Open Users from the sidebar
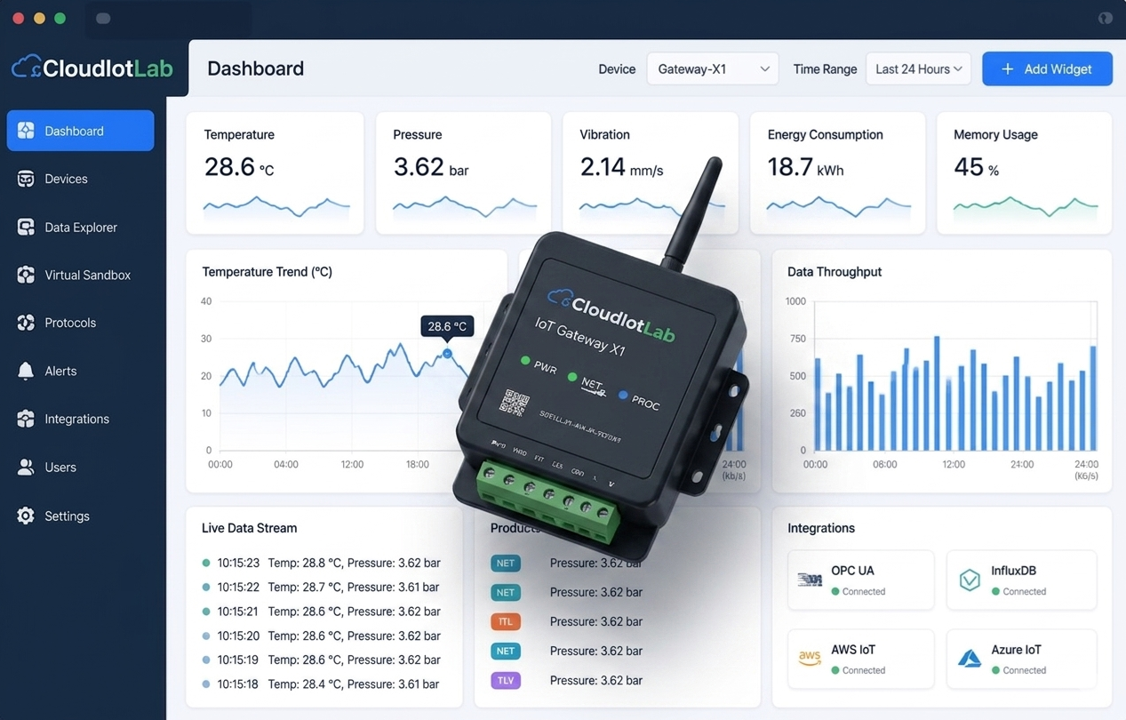 click(x=80, y=467)
